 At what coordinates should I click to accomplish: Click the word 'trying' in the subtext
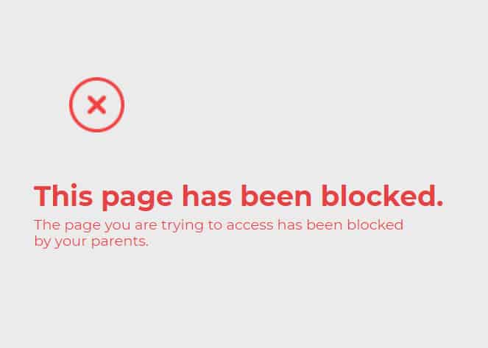(183, 226)
